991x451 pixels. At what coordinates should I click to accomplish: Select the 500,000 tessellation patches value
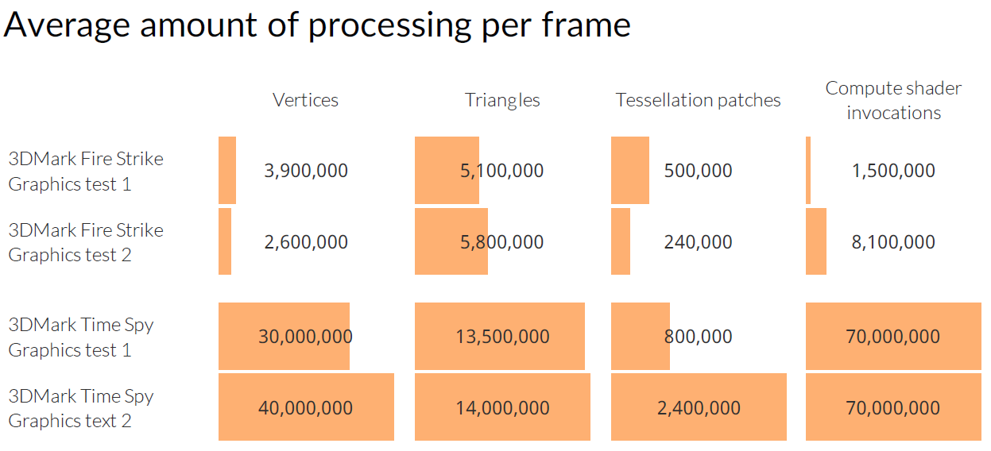698,171
